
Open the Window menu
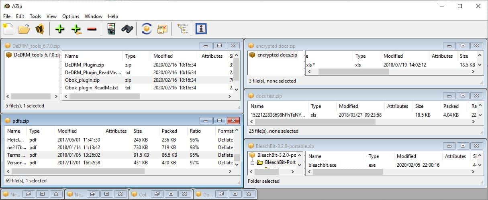[x=94, y=16]
